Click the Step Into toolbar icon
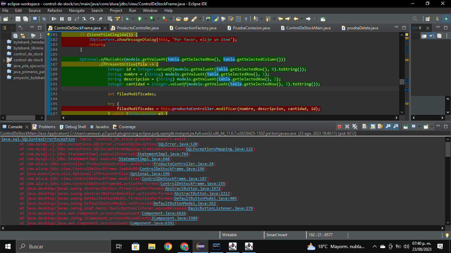The image size is (451, 253). coord(85,19)
